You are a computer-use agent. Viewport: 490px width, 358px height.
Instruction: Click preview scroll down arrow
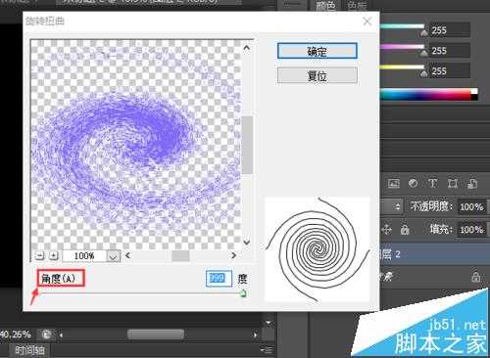tap(247, 242)
